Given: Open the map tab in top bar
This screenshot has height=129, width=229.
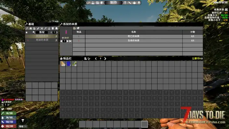Looking at the screenshot, I should click(97, 3).
